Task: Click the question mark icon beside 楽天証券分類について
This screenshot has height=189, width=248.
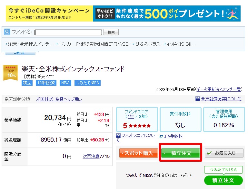Action: pos(198,99)
